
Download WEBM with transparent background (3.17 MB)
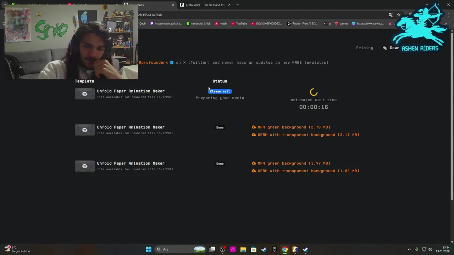coord(309,135)
